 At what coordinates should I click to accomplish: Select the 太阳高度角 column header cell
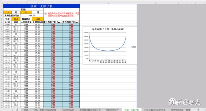point(26,22)
